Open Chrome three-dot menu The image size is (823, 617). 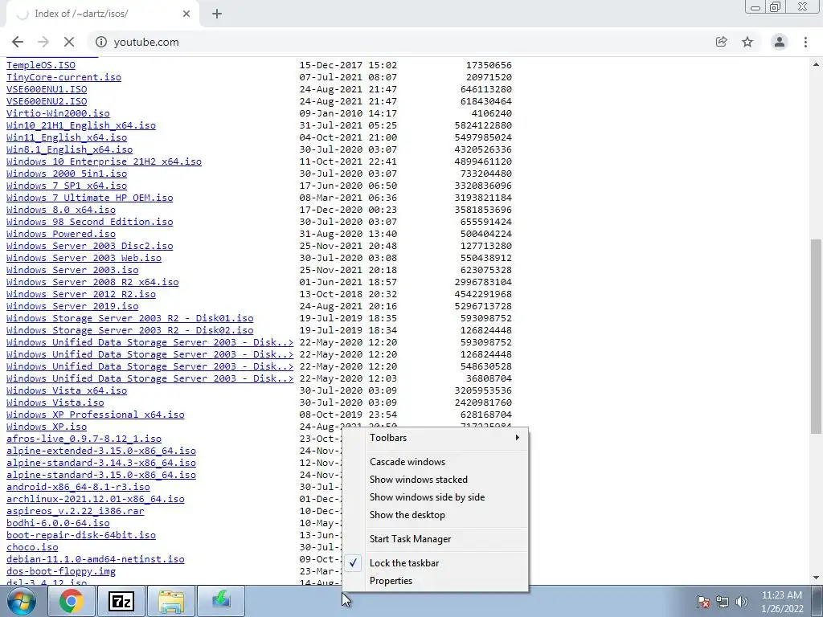(805, 42)
